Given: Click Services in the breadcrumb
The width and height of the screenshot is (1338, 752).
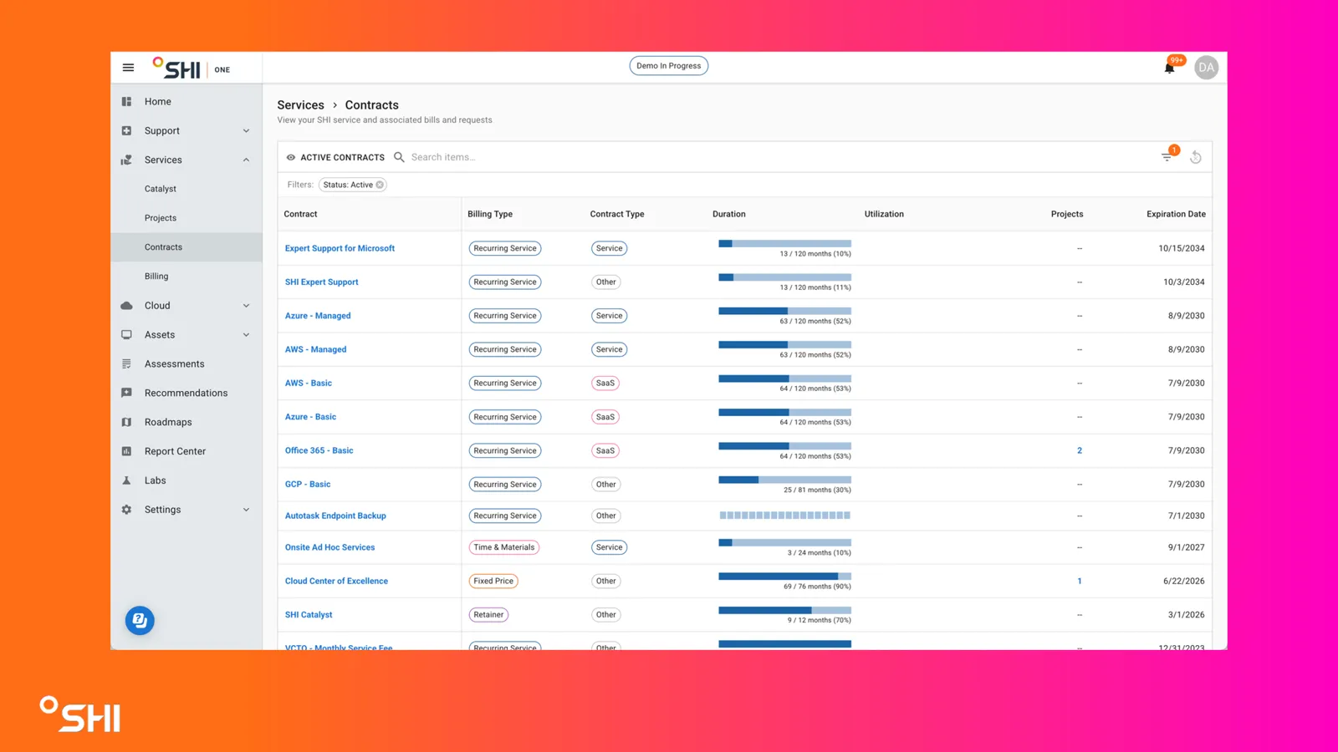Looking at the screenshot, I should [x=300, y=105].
